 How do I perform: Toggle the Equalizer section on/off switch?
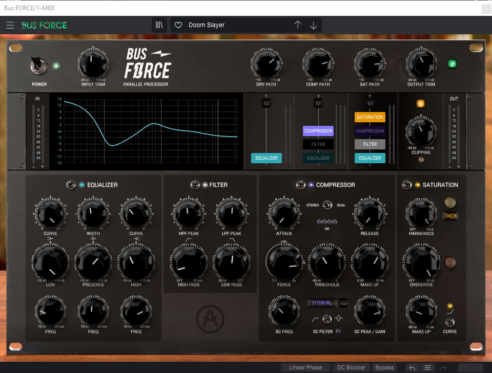pos(70,185)
